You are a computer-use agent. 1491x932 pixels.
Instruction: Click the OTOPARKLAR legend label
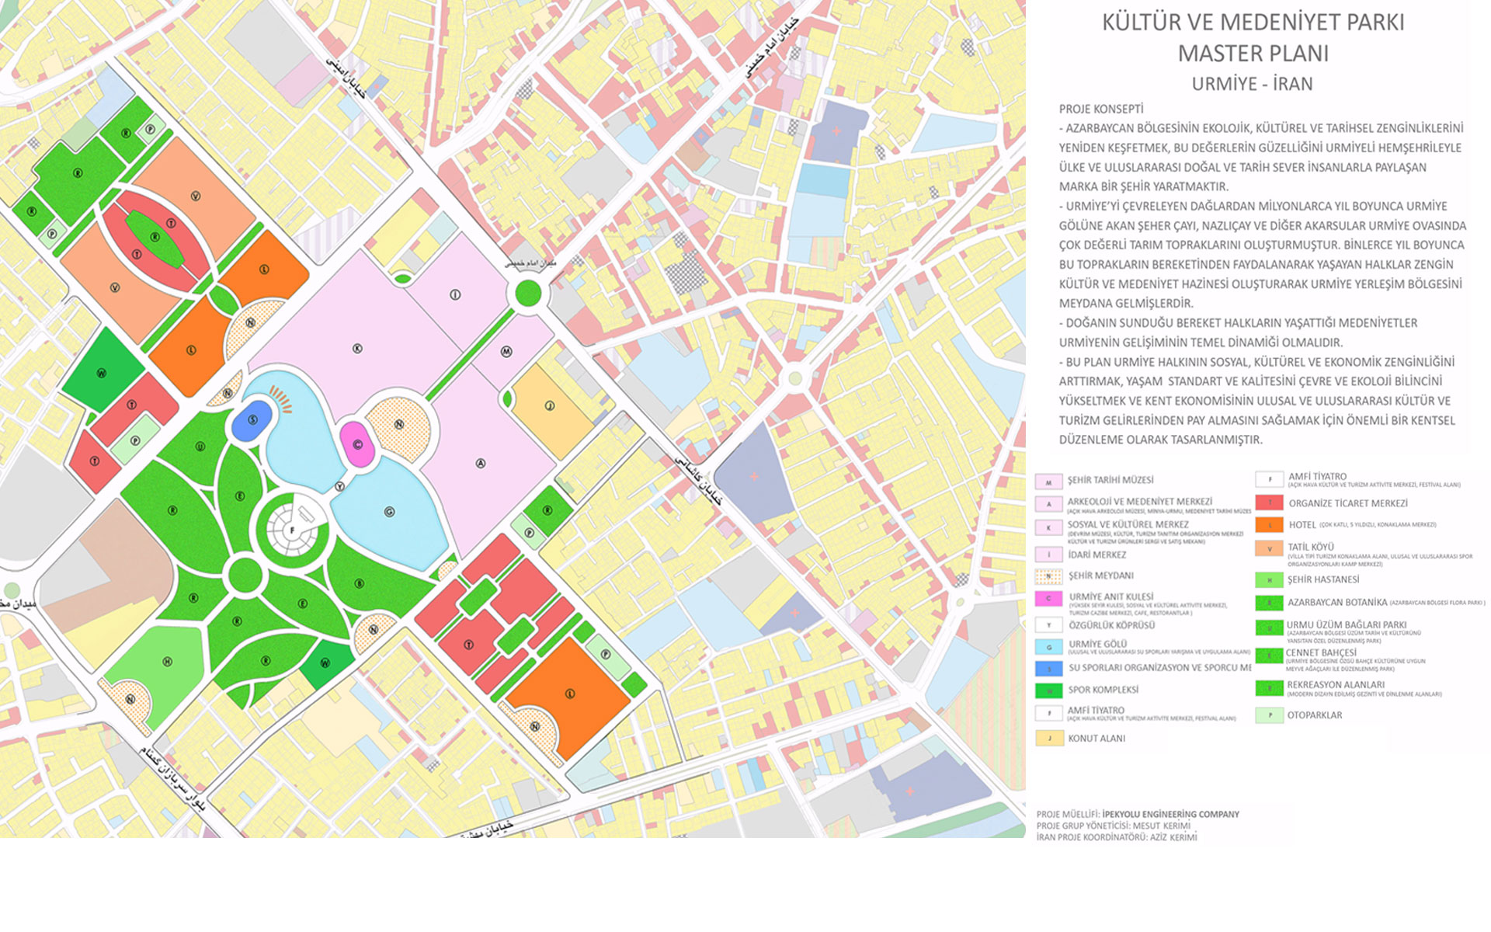(x=1314, y=715)
